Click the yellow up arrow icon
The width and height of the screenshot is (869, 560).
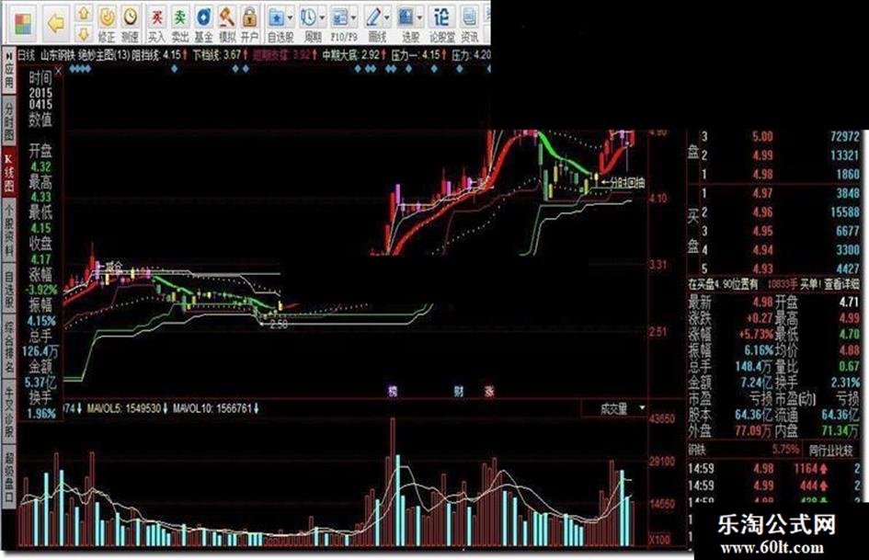tap(83, 13)
